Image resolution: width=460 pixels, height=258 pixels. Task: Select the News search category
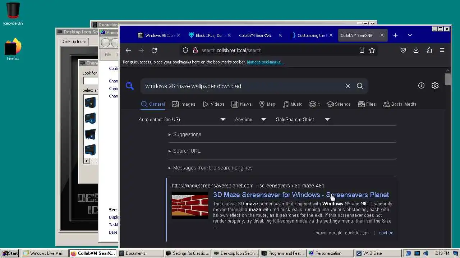pos(241,104)
